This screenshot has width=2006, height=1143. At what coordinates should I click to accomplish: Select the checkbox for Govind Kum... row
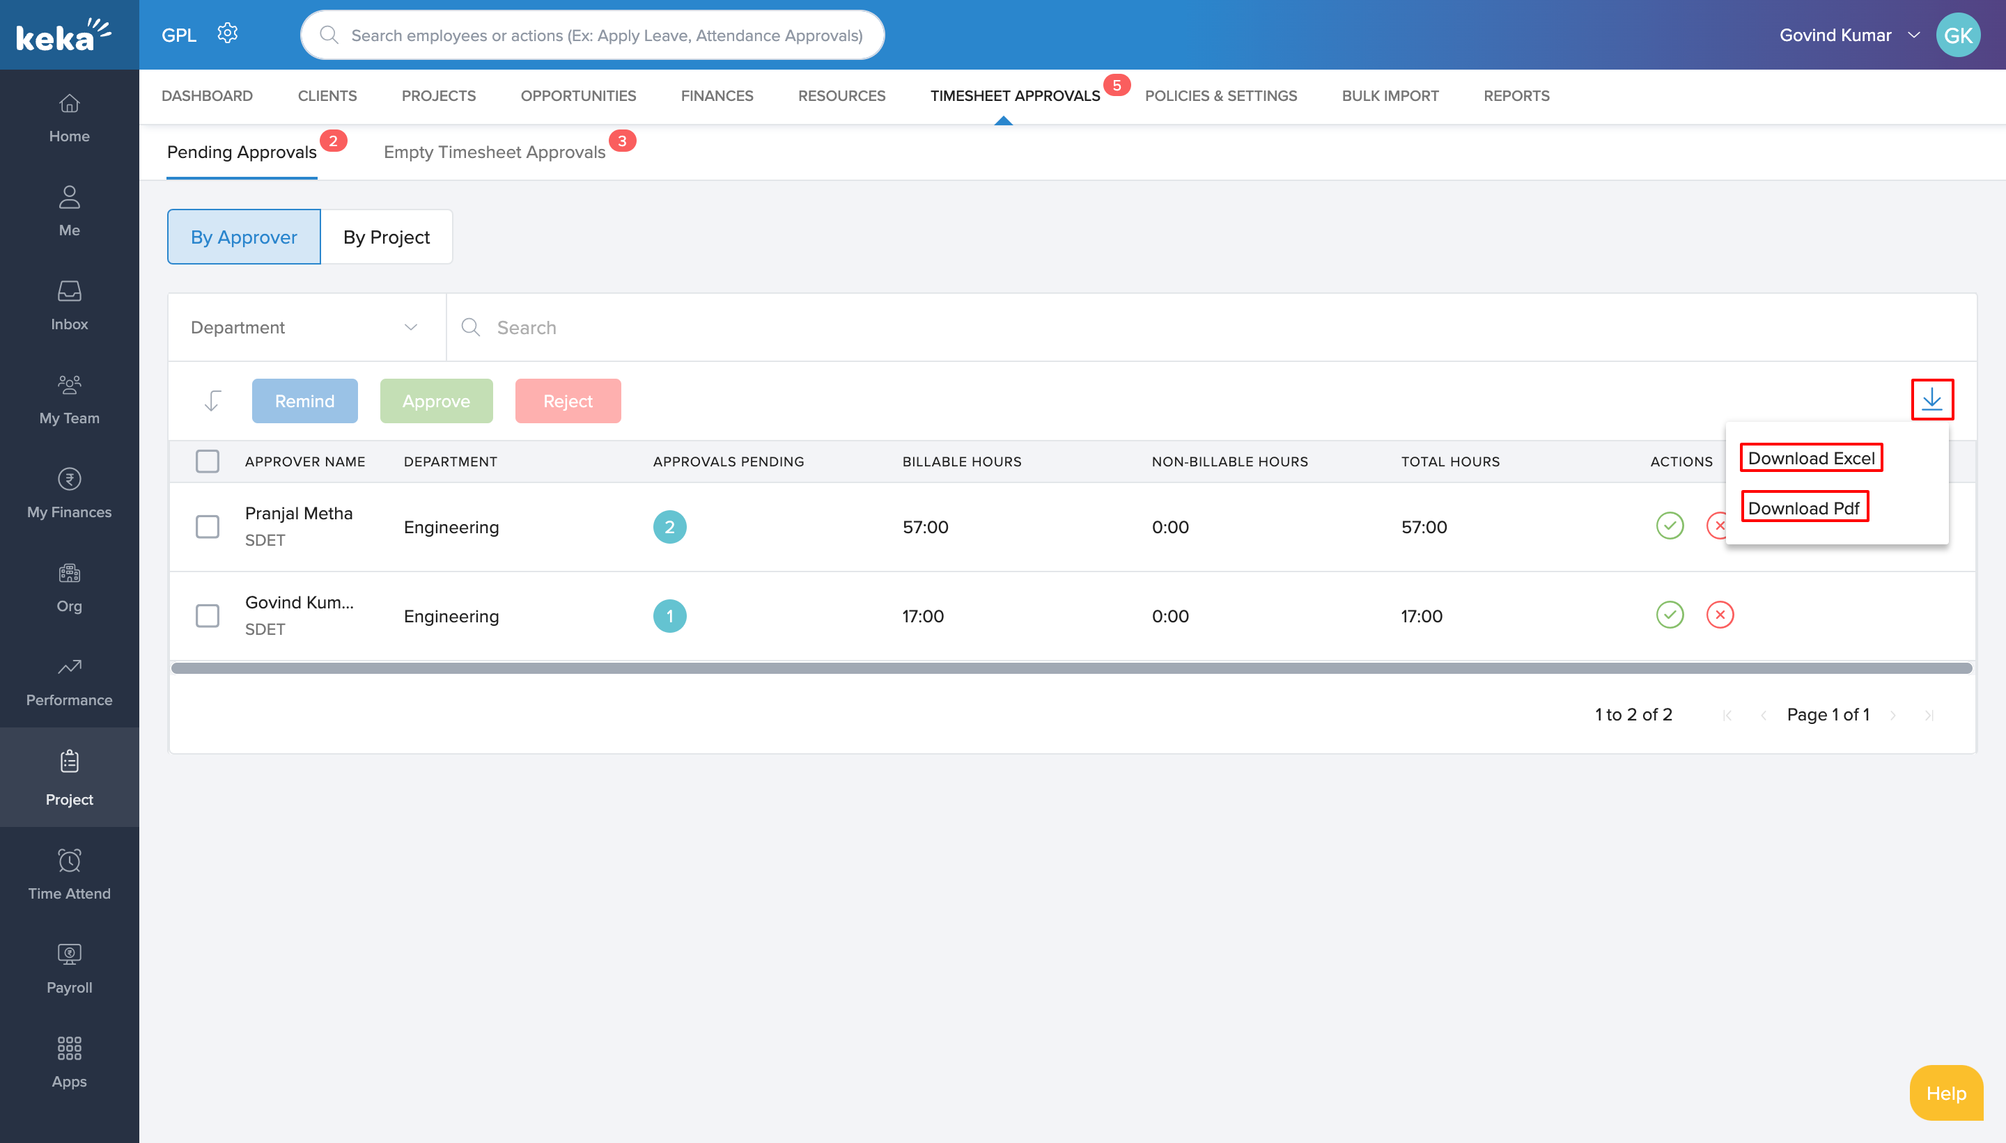[x=208, y=614]
